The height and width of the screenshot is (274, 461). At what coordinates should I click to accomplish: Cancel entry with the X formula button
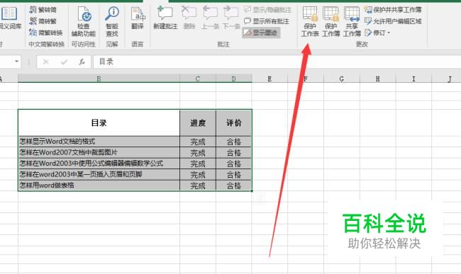pos(45,62)
